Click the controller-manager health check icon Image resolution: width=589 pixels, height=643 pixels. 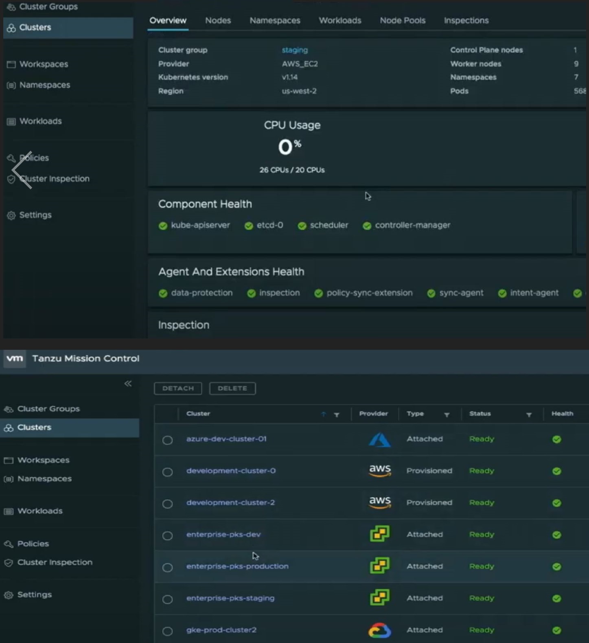pos(367,226)
